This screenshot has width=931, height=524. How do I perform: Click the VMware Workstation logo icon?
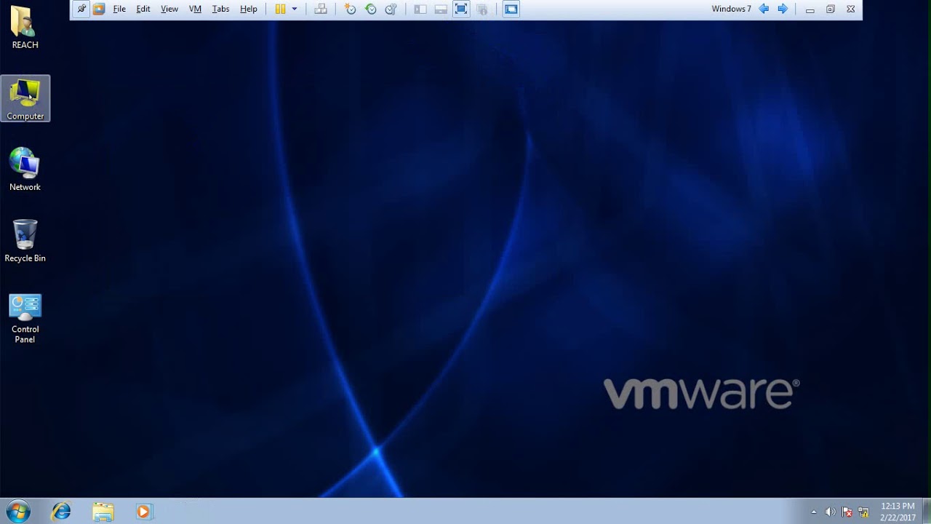pyautogui.click(x=99, y=9)
